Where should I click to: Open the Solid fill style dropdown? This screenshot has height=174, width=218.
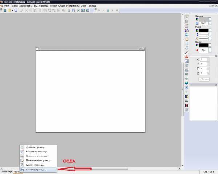coord(210,23)
